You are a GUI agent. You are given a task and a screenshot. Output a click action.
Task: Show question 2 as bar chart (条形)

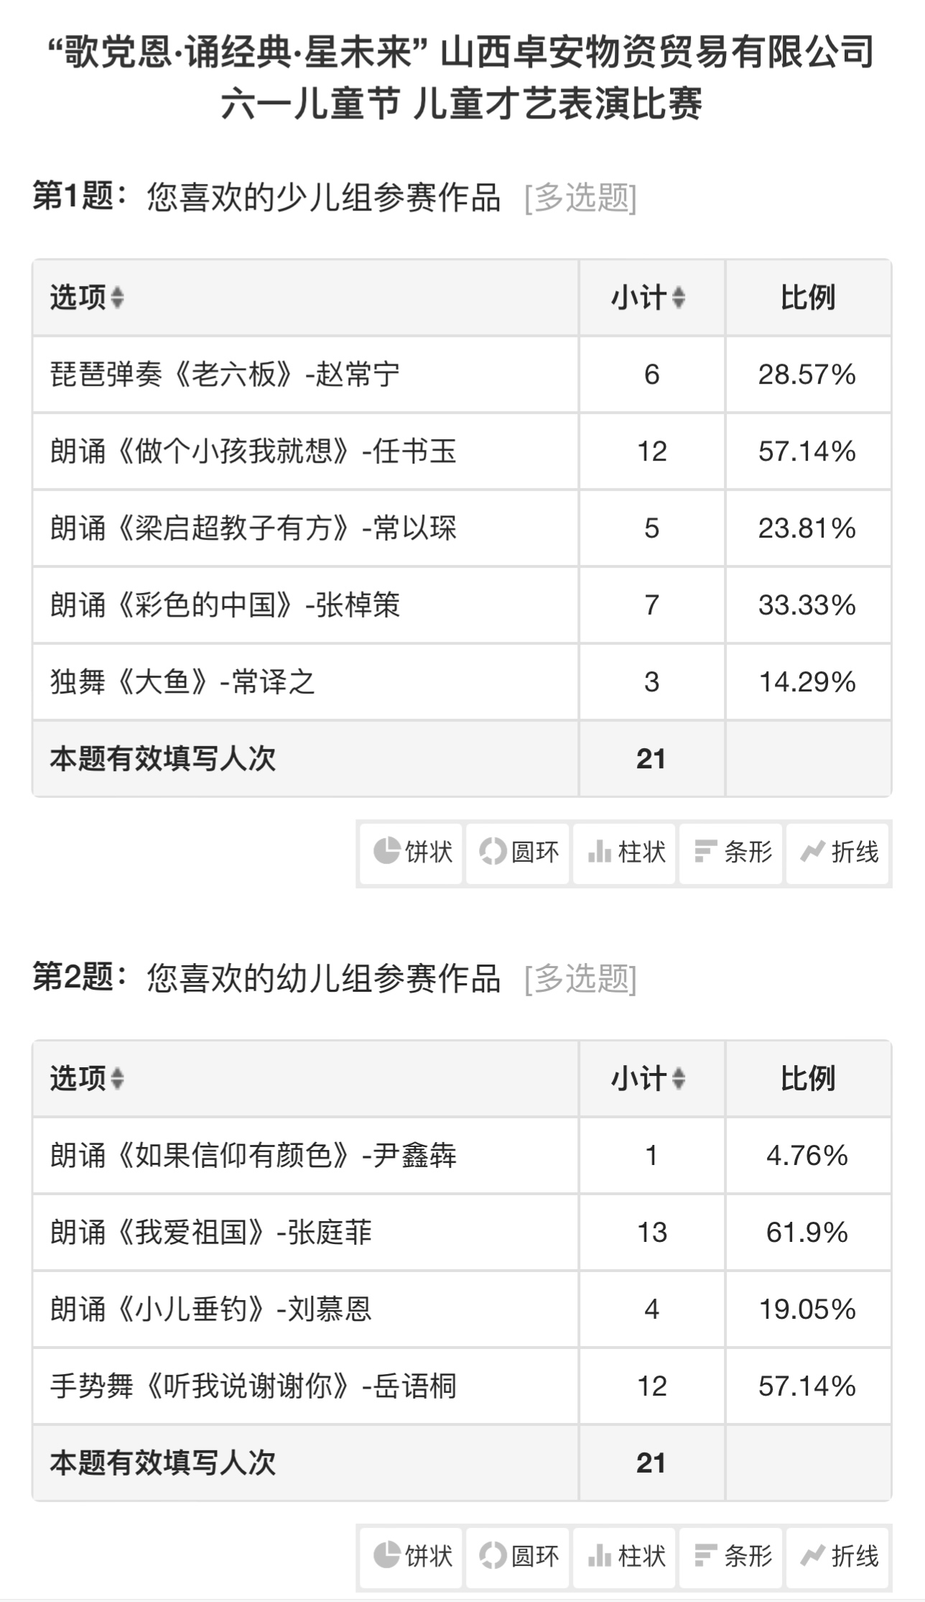(731, 1556)
